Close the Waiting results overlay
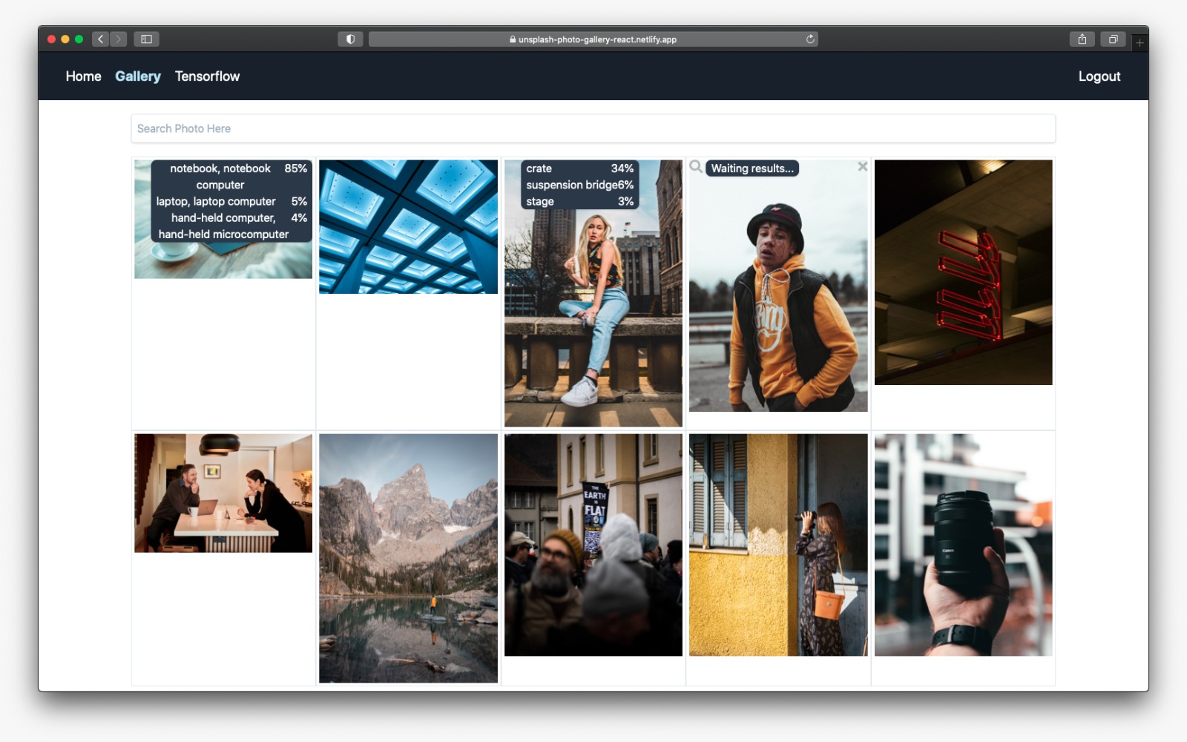Screen dimensions: 1187x742 862,167
